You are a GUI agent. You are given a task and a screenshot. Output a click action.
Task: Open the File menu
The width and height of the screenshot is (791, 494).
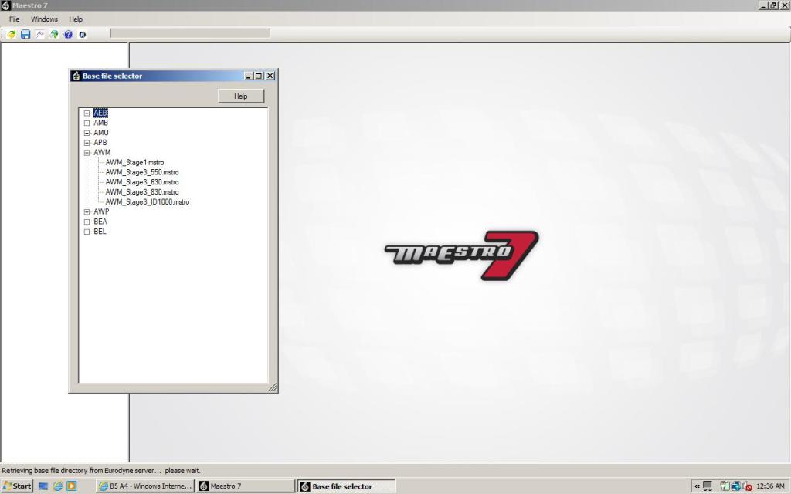coord(14,19)
